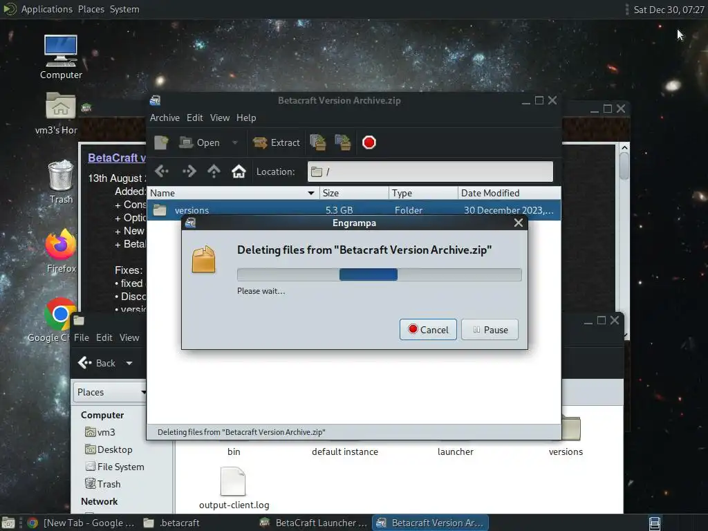Close the Engrampa progress dialog
Viewport: 708px width, 531px height.
[x=519, y=223]
